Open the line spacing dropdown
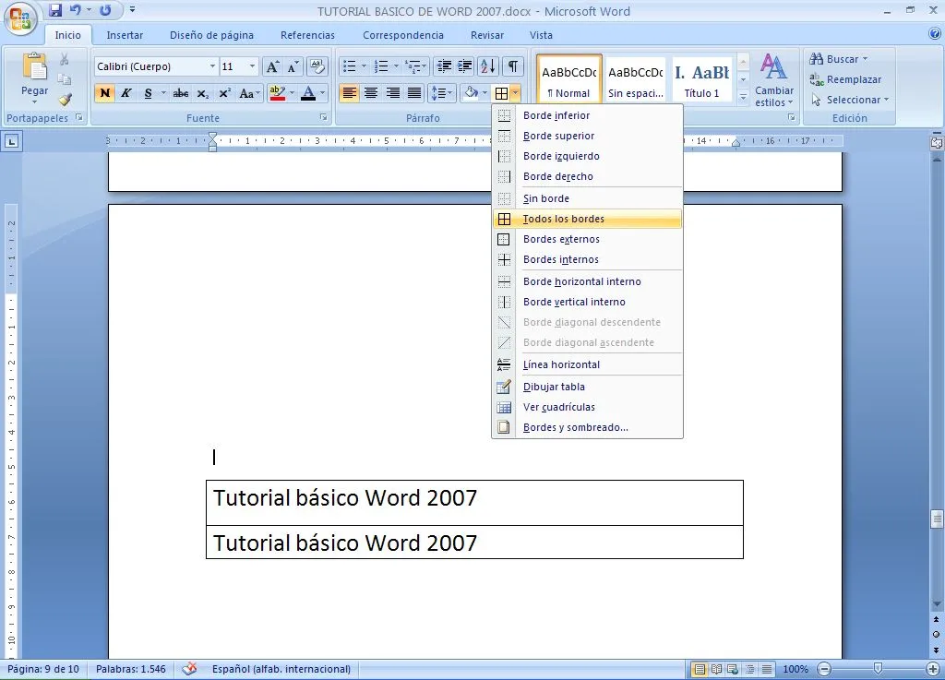The height and width of the screenshot is (680, 945). tap(441, 92)
